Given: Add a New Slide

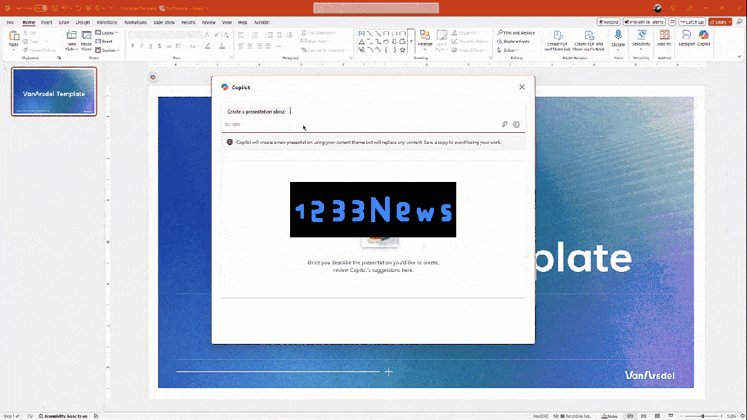Looking at the screenshot, I should (x=71, y=40).
